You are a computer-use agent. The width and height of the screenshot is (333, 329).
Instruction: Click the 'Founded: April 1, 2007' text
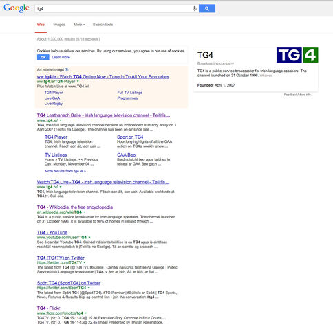216,85
